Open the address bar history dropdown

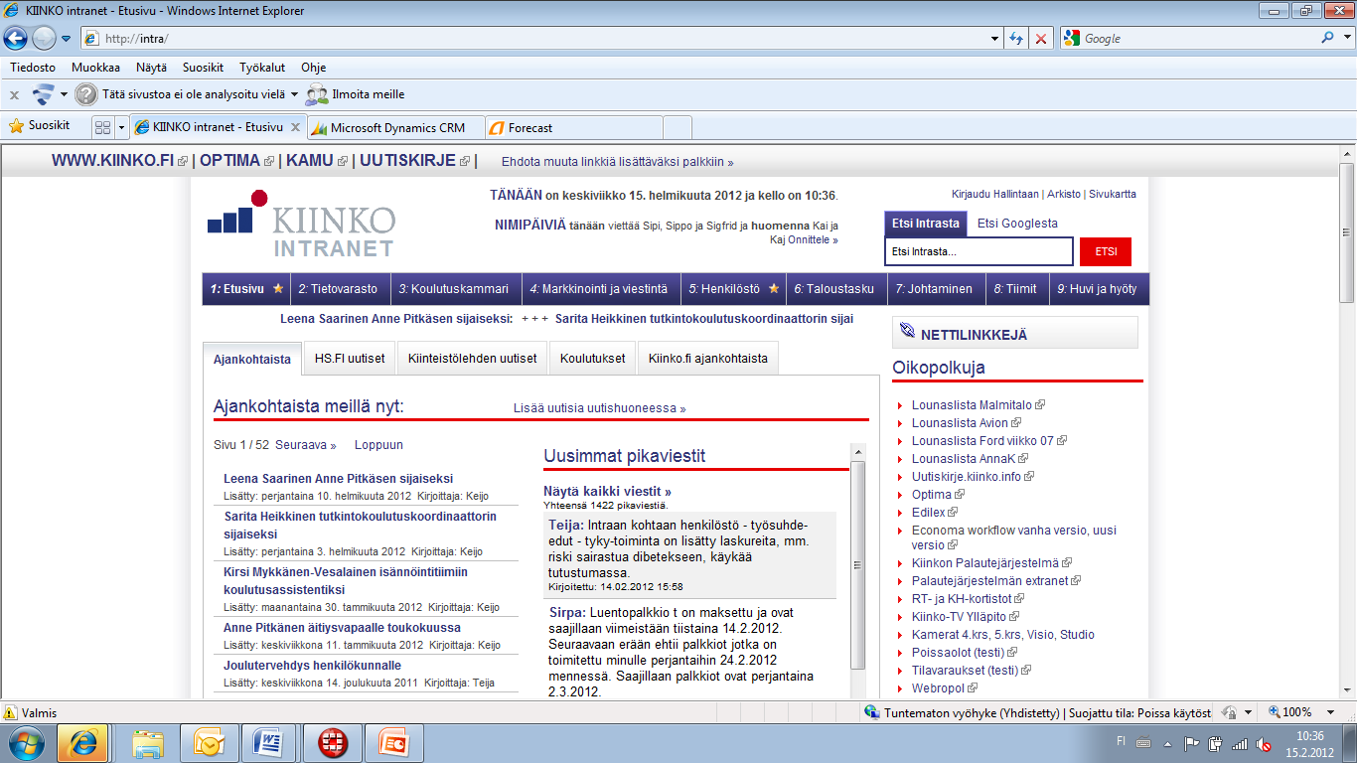995,38
